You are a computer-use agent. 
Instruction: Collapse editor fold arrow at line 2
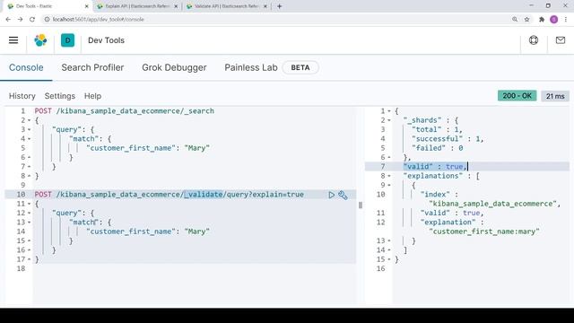(29, 120)
